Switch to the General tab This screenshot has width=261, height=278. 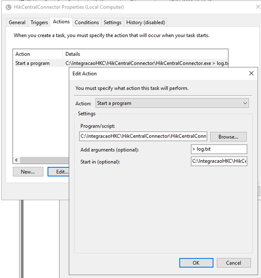pyautogui.click(x=17, y=22)
